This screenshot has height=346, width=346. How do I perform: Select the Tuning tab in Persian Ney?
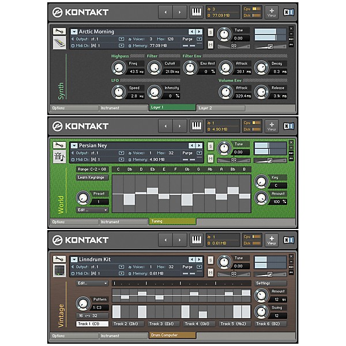[172, 221]
